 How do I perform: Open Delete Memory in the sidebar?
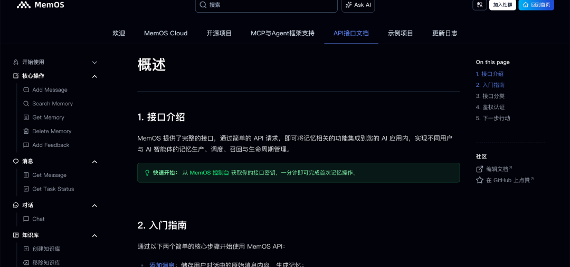pyautogui.click(x=52, y=131)
